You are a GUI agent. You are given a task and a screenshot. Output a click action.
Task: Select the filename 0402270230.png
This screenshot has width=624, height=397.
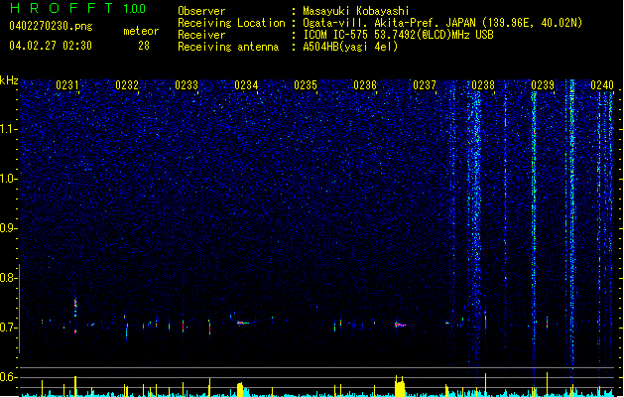coord(51,26)
